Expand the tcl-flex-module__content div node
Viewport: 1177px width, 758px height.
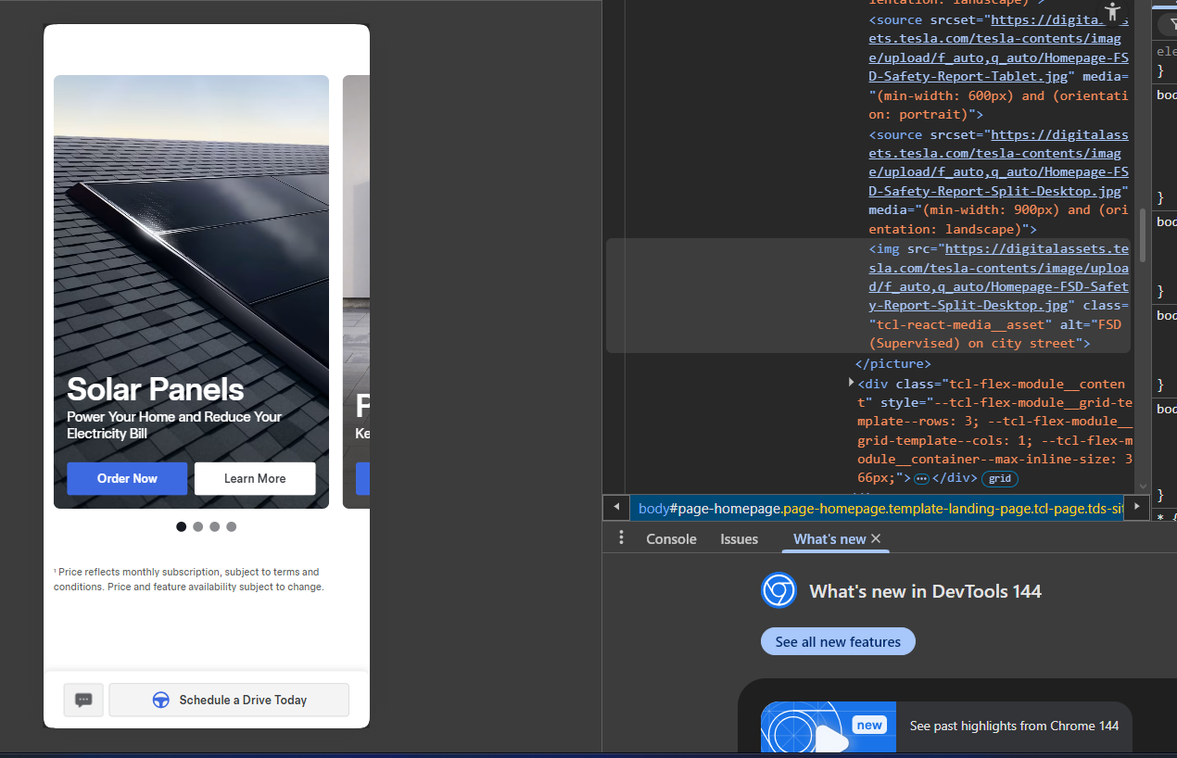(852, 383)
